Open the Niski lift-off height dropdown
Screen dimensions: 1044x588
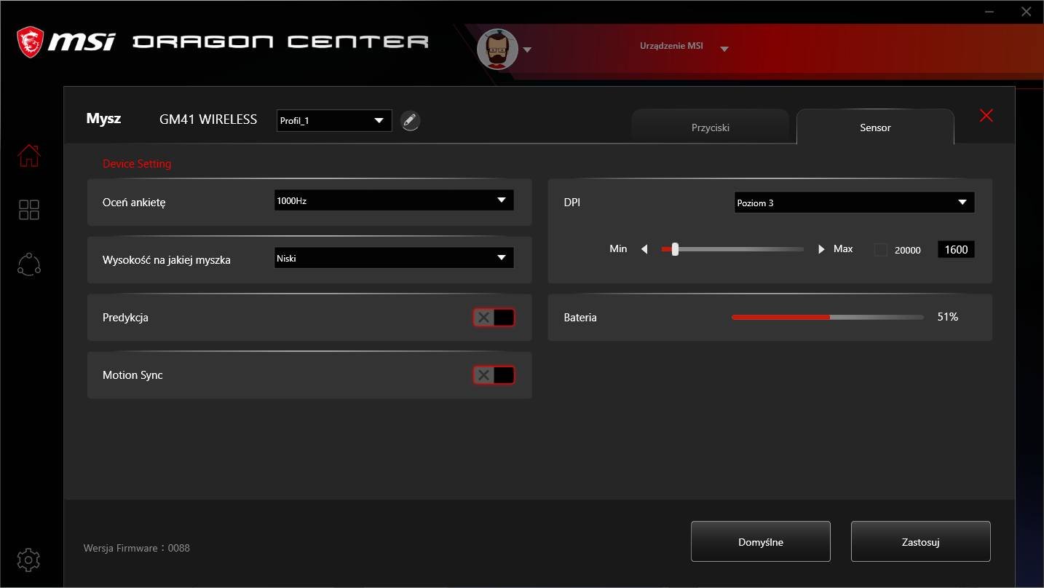tap(394, 258)
